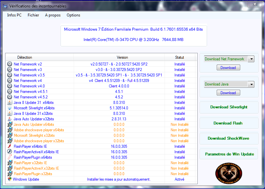Click the Adobe shockwave player x32bits icon

coord(10,141)
